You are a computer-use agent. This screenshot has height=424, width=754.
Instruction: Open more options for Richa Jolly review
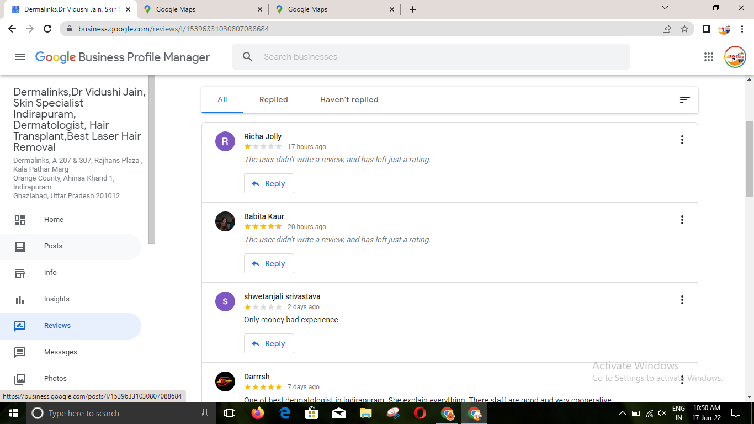682,140
